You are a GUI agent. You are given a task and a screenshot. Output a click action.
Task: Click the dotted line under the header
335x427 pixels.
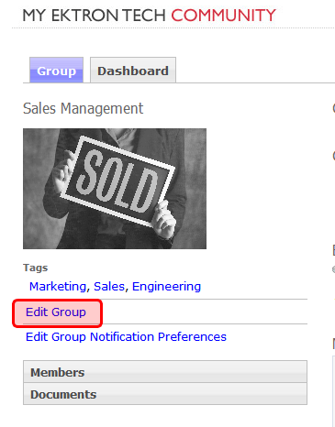tap(173, 27)
